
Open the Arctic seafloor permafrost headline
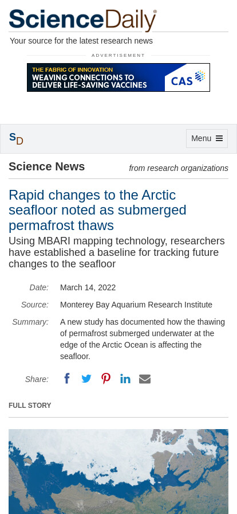coord(97,210)
